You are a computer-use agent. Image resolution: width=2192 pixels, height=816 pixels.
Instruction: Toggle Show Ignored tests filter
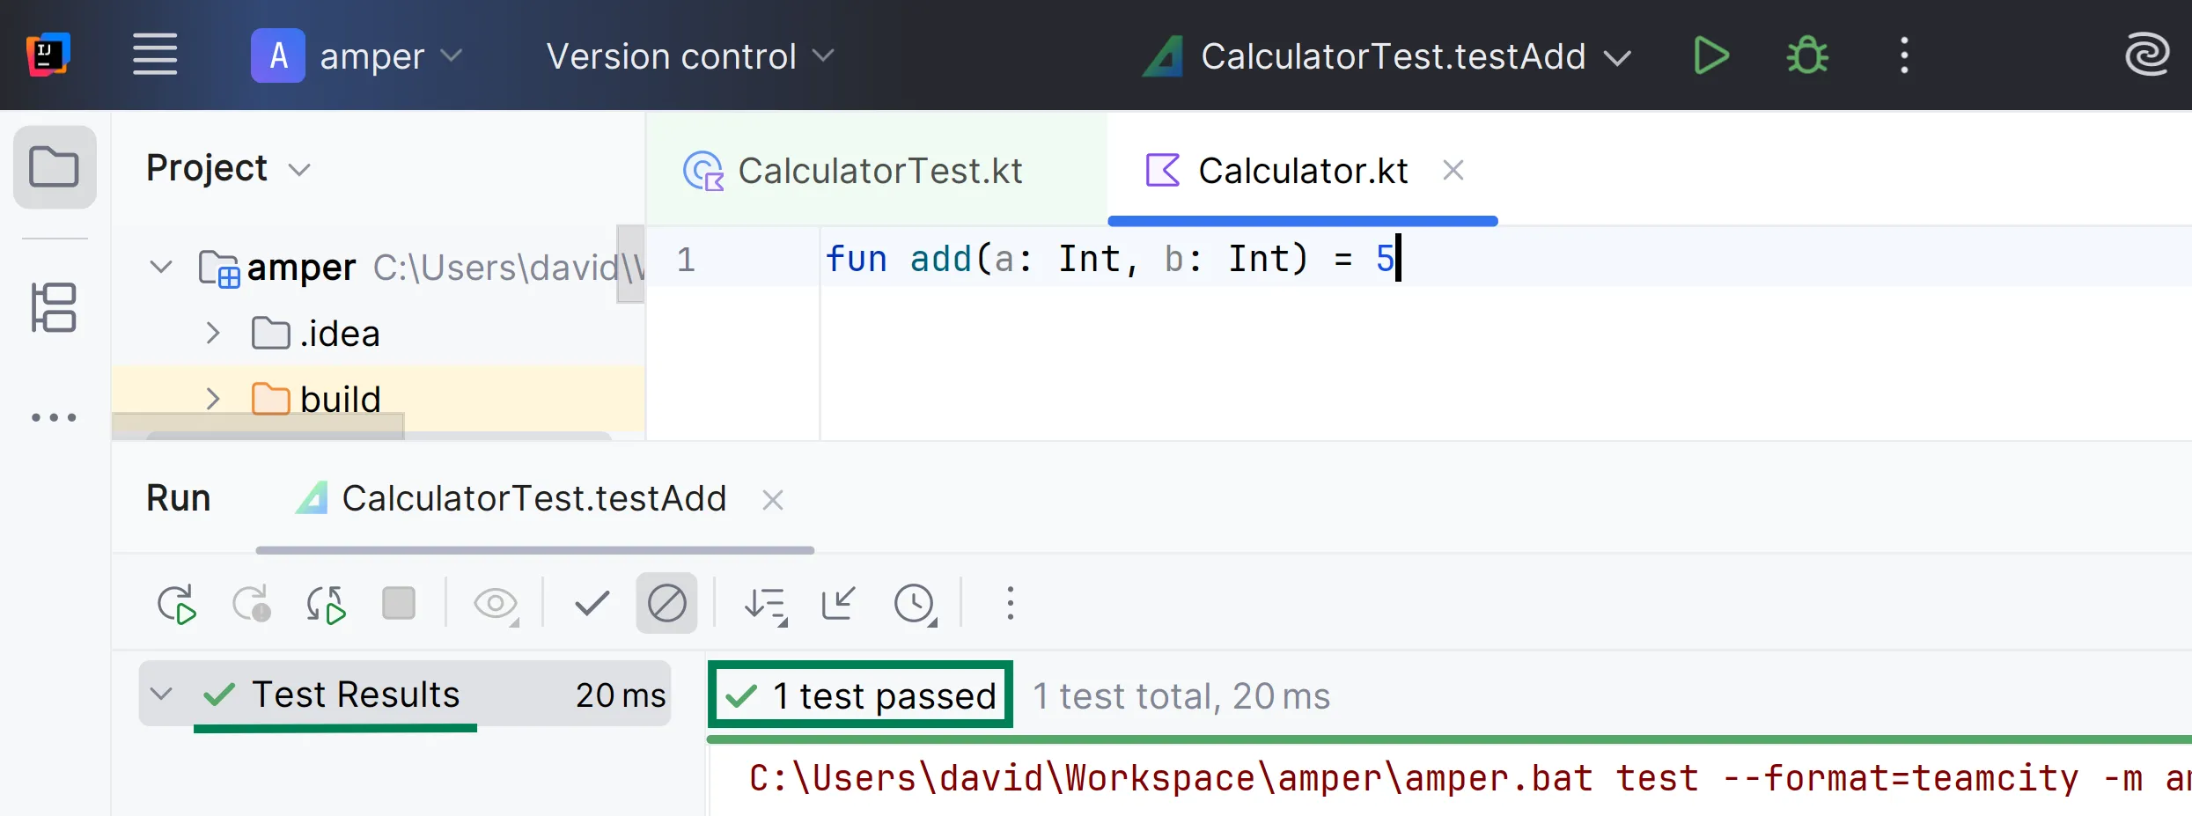(666, 604)
